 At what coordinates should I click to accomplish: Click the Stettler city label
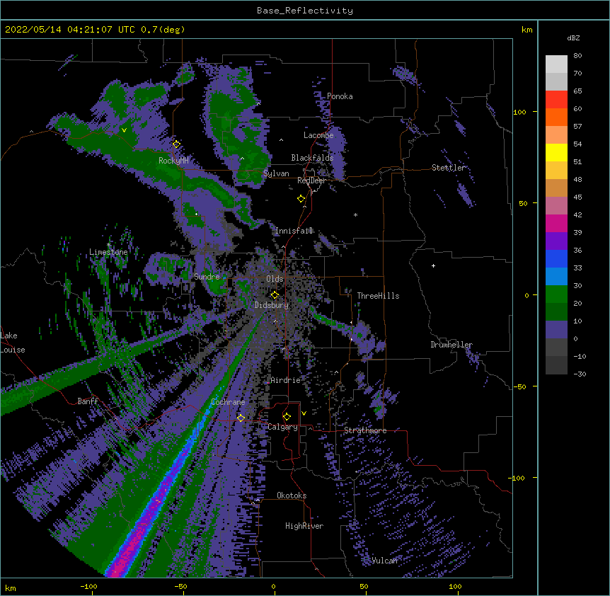coord(449,168)
